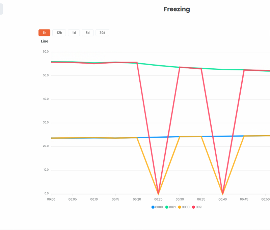The image size is (270, 230).
Task: Select the active 1h range icon
Action: tap(44, 32)
